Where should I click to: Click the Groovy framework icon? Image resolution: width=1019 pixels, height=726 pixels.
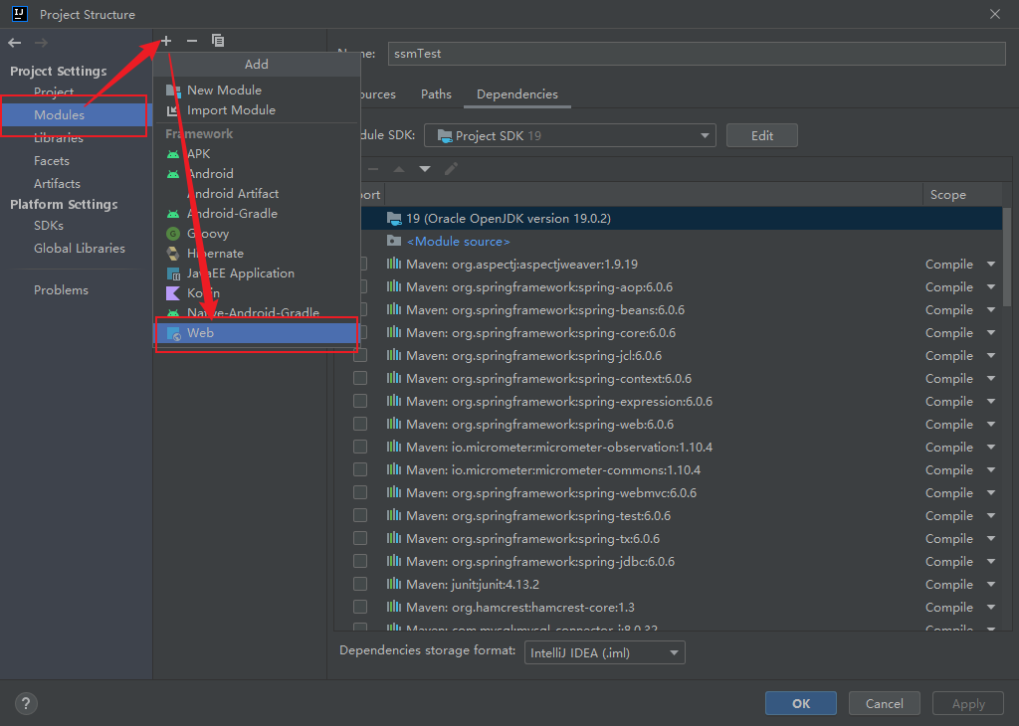click(x=173, y=234)
